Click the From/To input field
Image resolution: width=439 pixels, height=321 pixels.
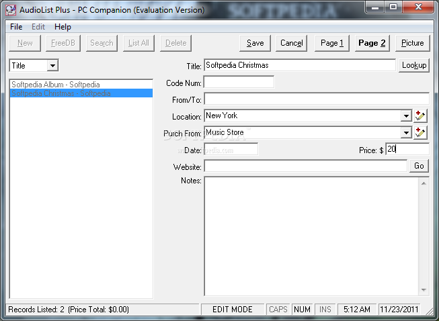click(317, 99)
